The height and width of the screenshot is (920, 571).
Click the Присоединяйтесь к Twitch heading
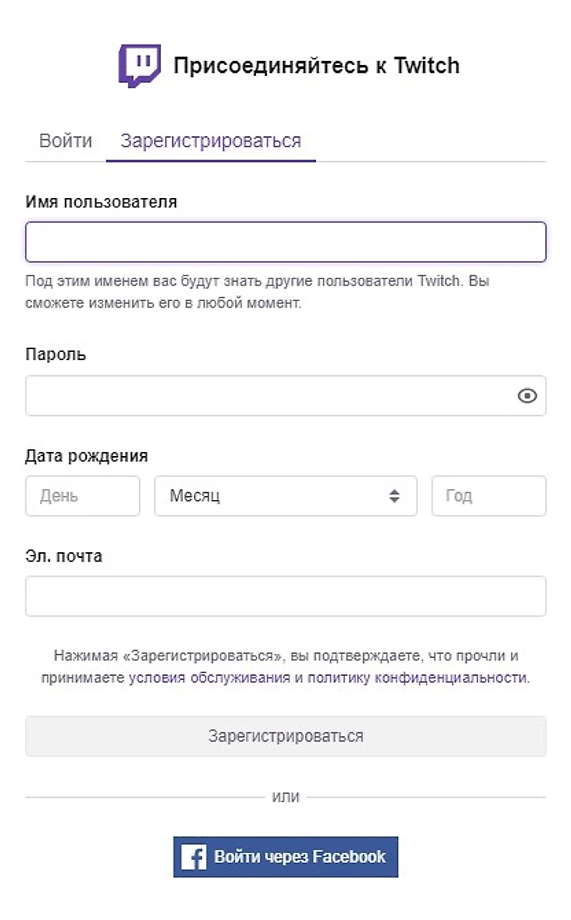pos(316,66)
